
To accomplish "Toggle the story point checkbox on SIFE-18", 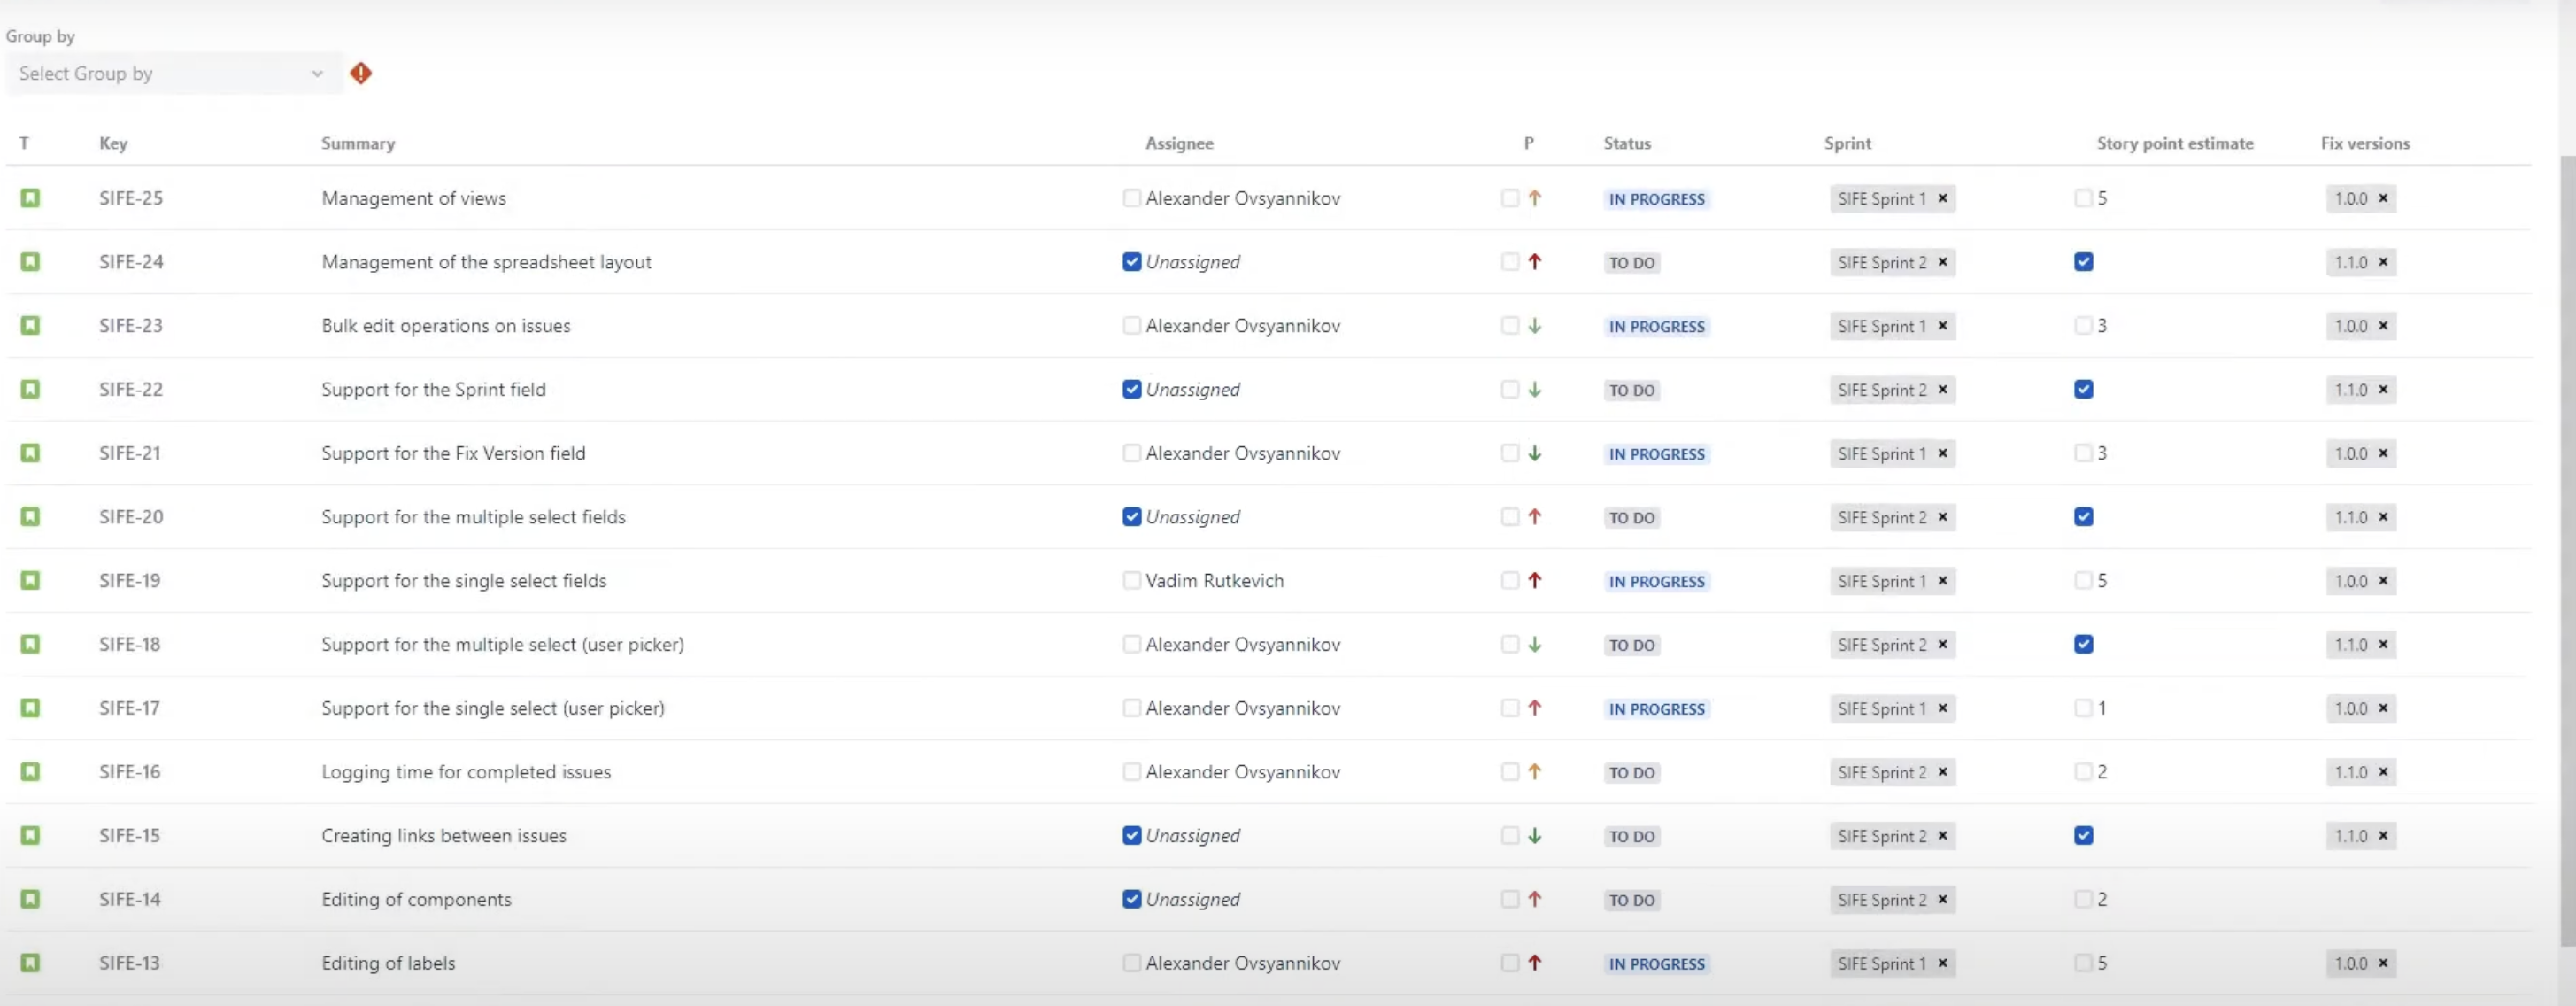I will (2085, 643).
